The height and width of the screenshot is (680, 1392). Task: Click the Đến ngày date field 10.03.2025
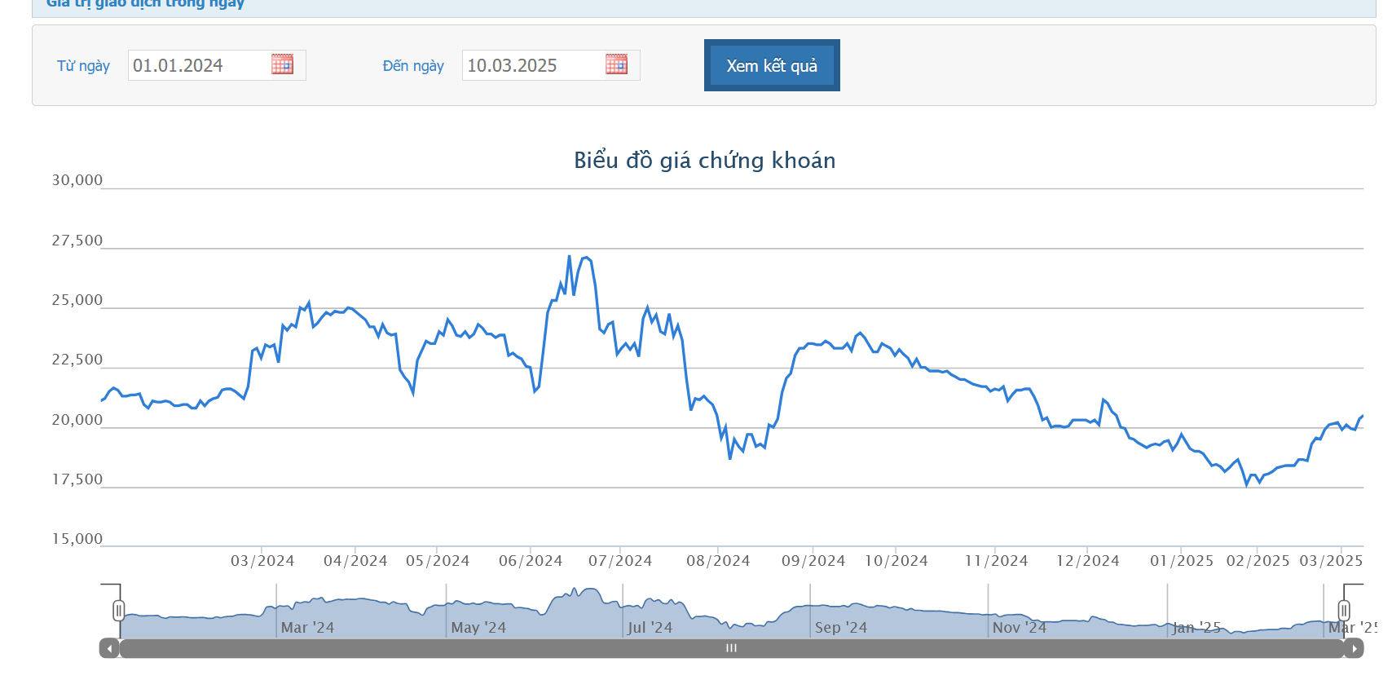(x=551, y=65)
